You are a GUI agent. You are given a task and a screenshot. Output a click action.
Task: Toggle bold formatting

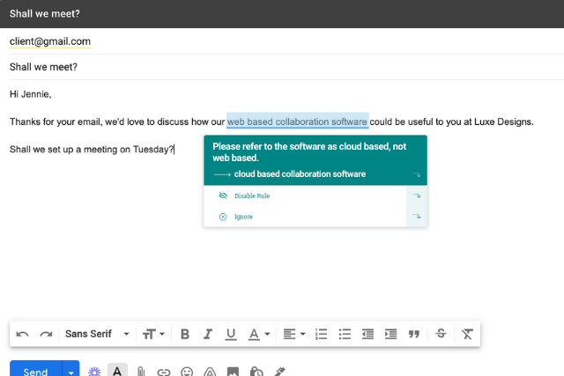(185, 335)
